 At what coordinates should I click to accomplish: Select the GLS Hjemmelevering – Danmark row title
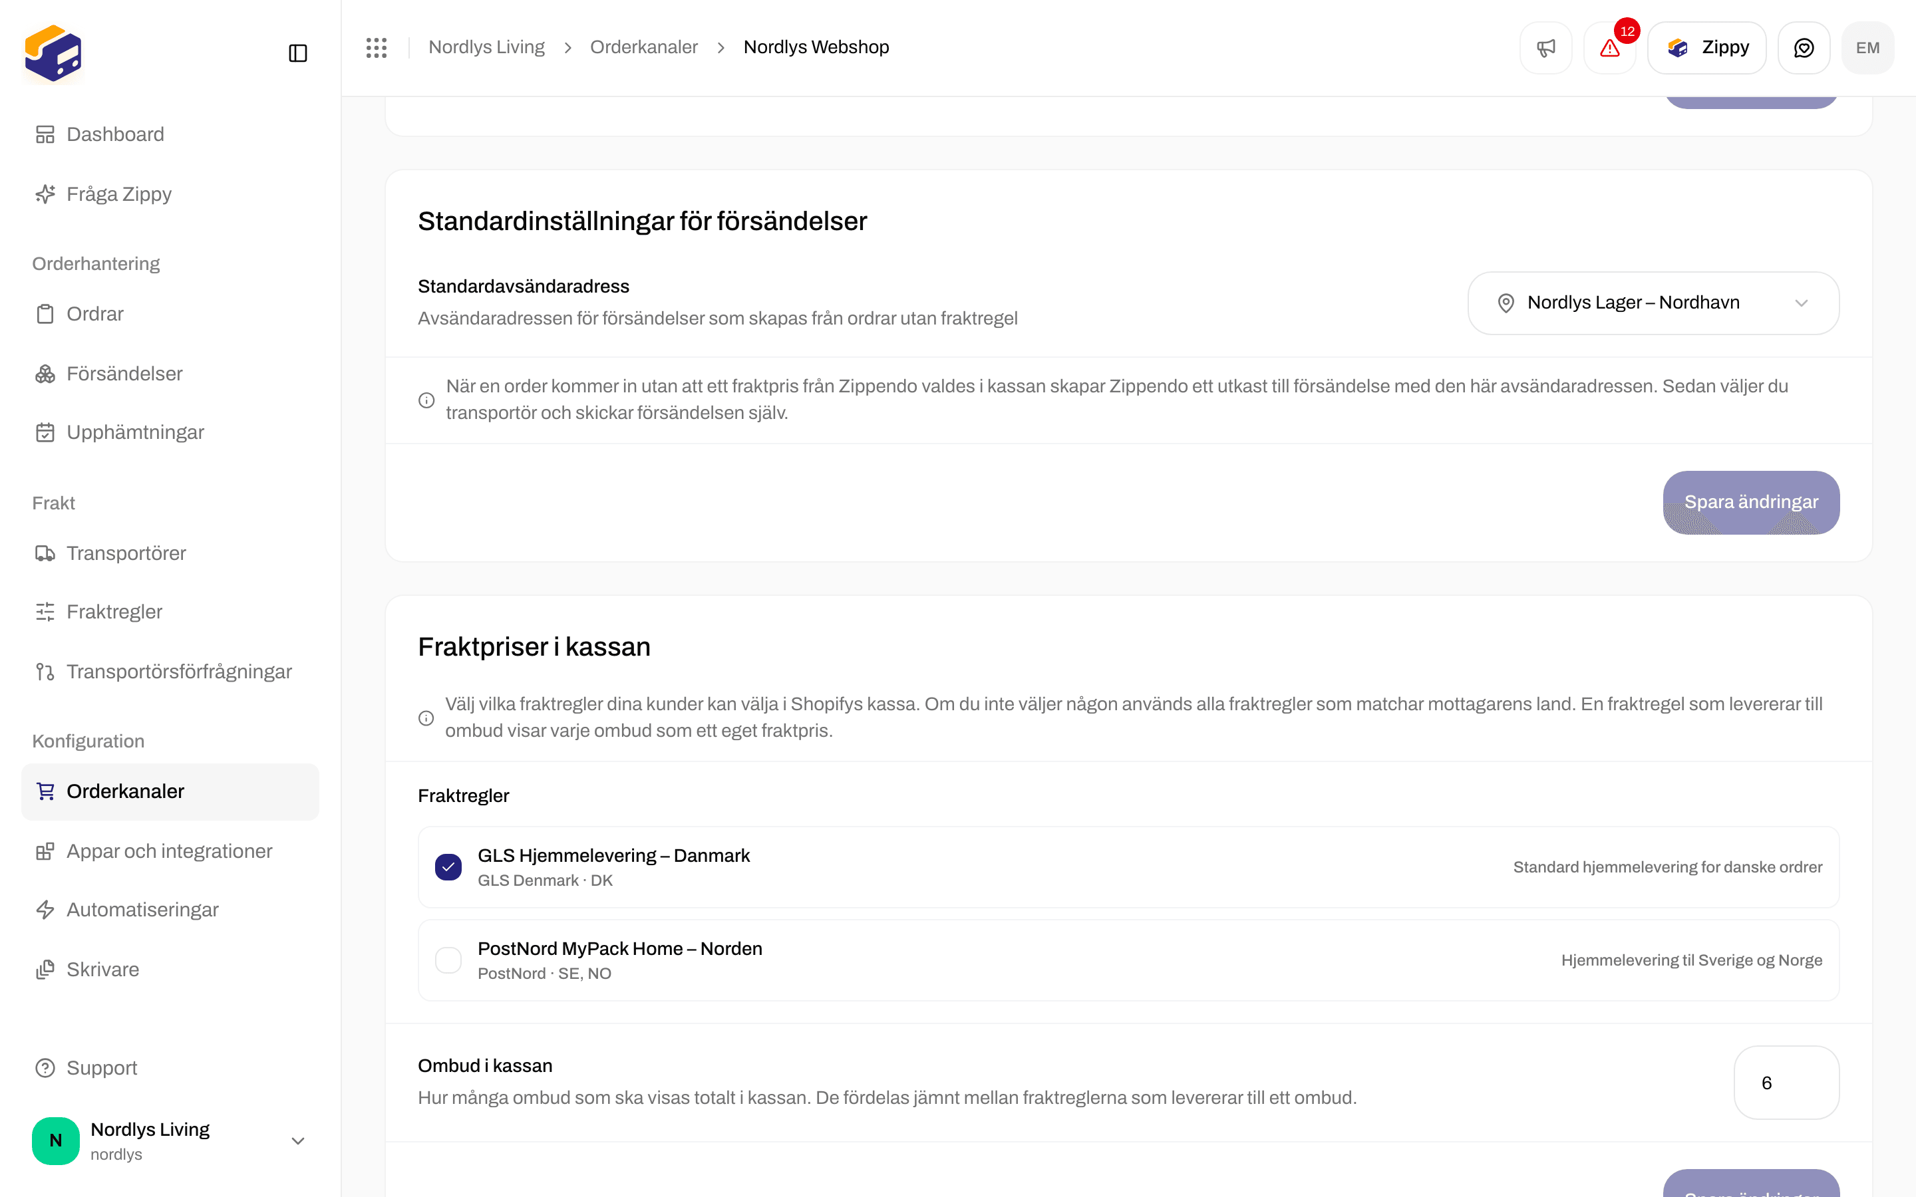tap(613, 856)
